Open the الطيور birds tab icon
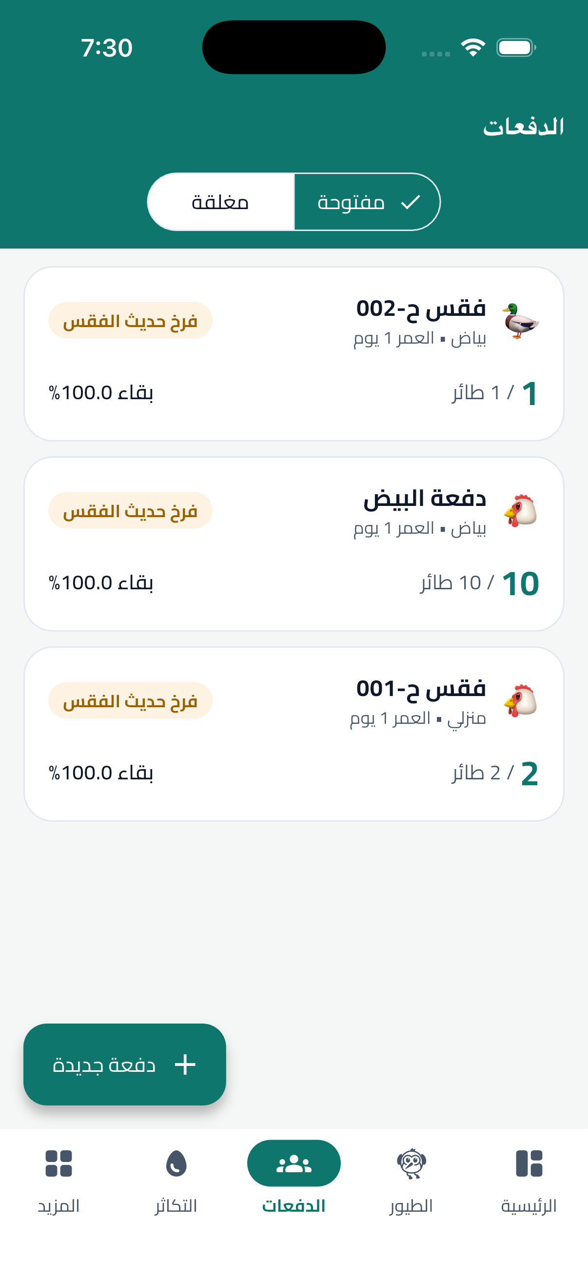The height and width of the screenshot is (1278, 588). [x=412, y=1163]
